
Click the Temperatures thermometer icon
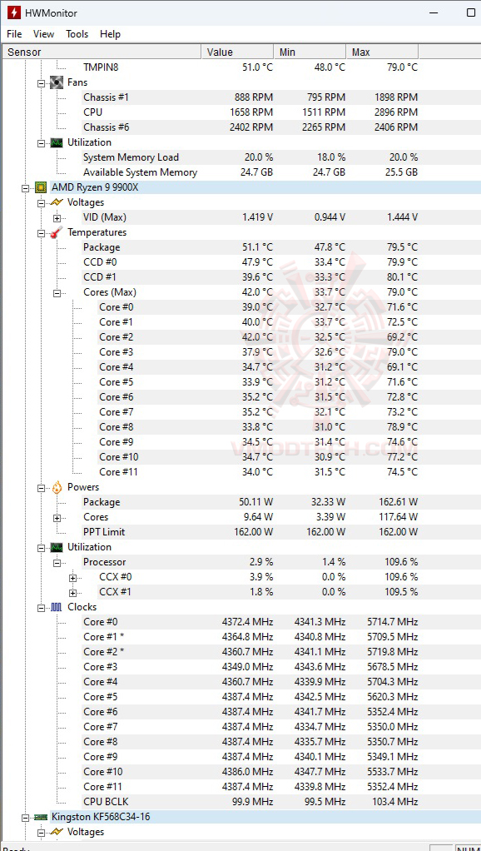point(57,232)
